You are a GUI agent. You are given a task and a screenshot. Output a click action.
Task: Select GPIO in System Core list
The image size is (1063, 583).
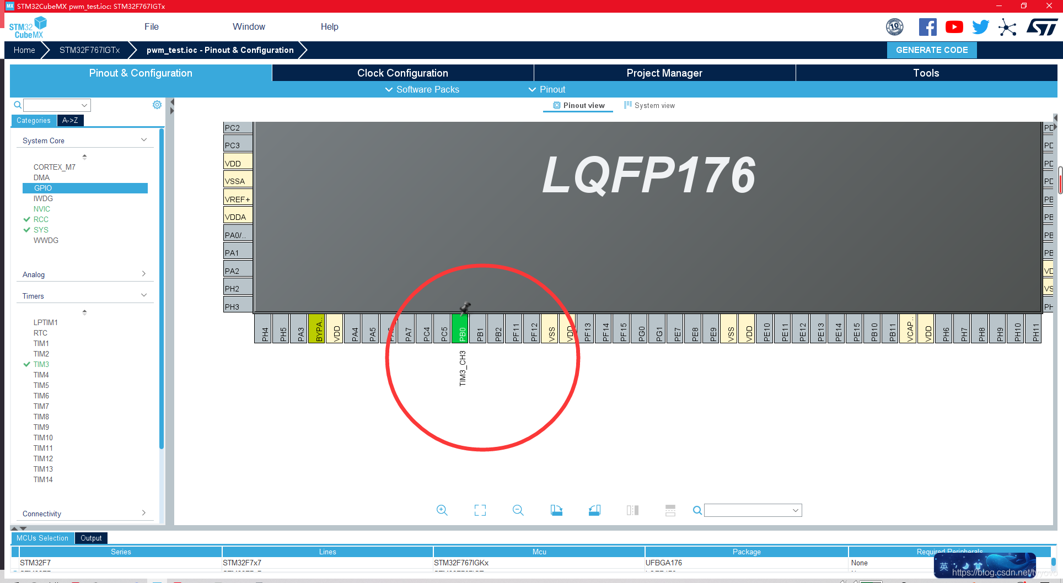click(85, 188)
